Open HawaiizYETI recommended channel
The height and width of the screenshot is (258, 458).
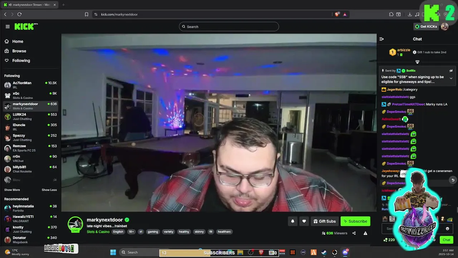point(30,219)
